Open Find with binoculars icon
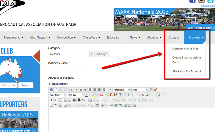Screen dimensions: 215x132 79,100
